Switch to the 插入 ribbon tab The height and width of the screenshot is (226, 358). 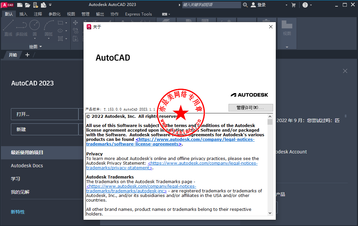tap(23, 14)
